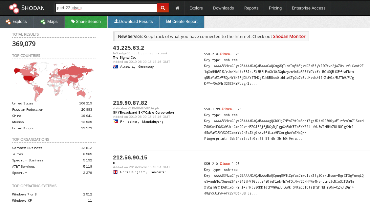Filter by AT&T Services organization
Image resolution: width=370 pixels, height=202 pixels.
[x=24, y=166]
